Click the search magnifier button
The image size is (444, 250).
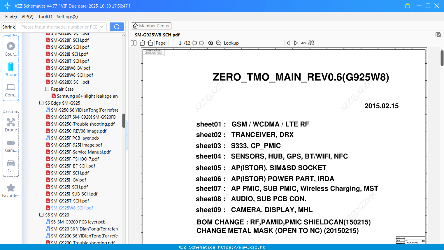coord(117,27)
